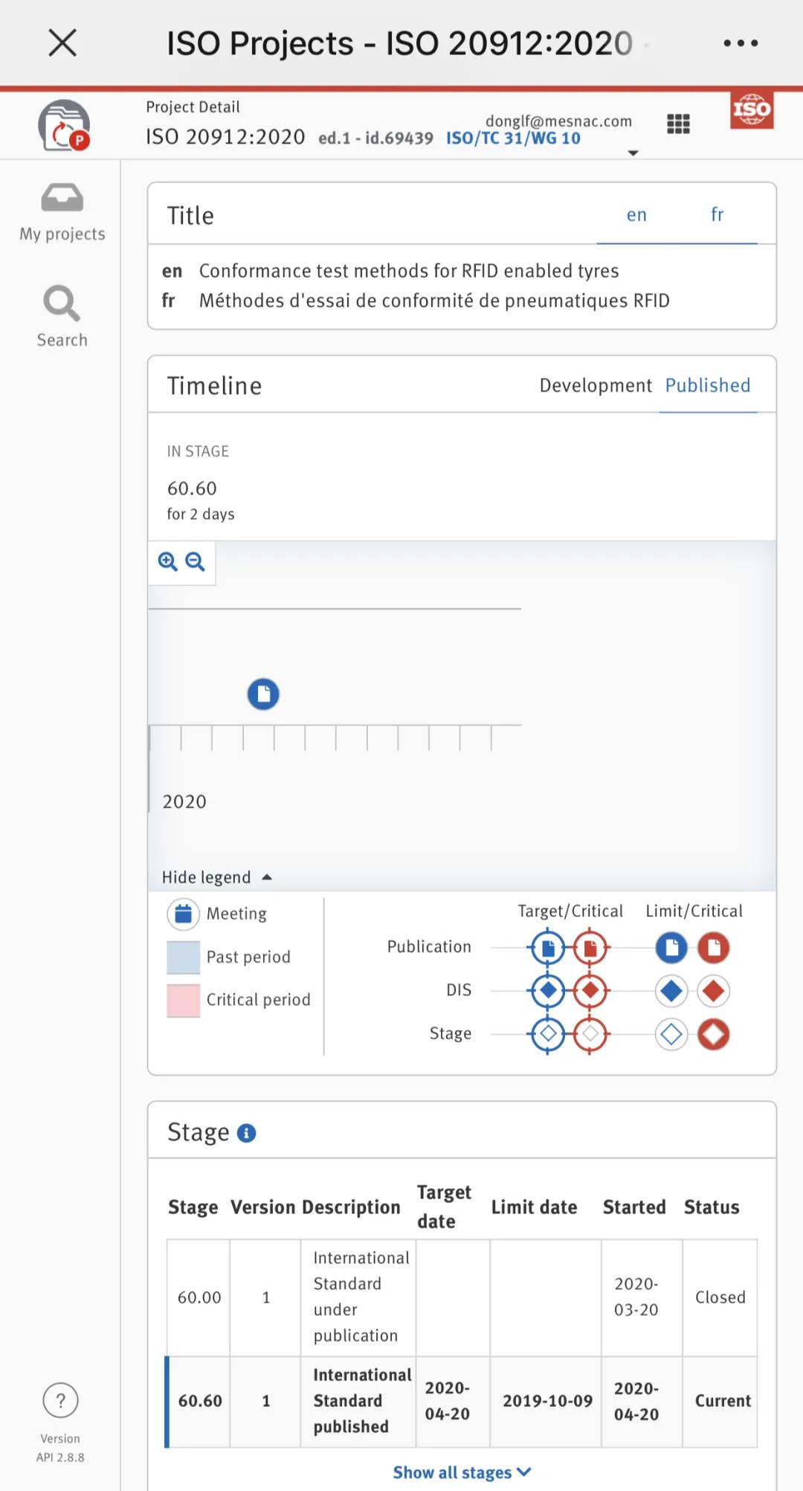The width and height of the screenshot is (803, 1491).
Task: Collapse the legend with Hide legend
Action: point(216,877)
